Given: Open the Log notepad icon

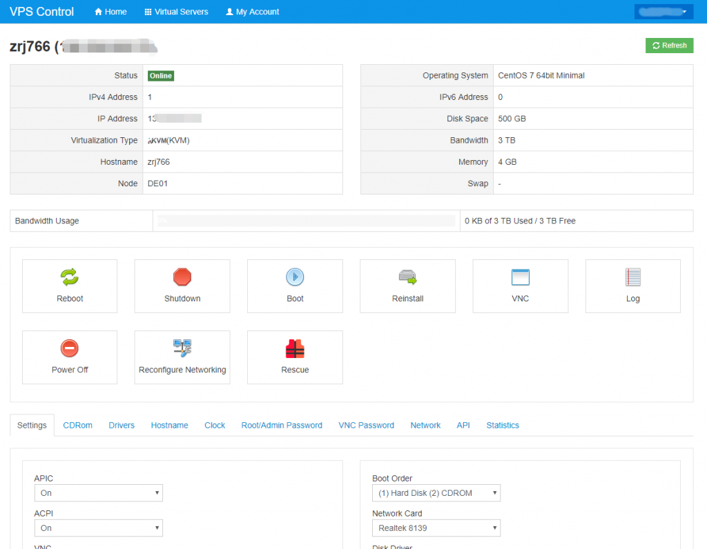Looking at the screenshot, I should [632, 277].
